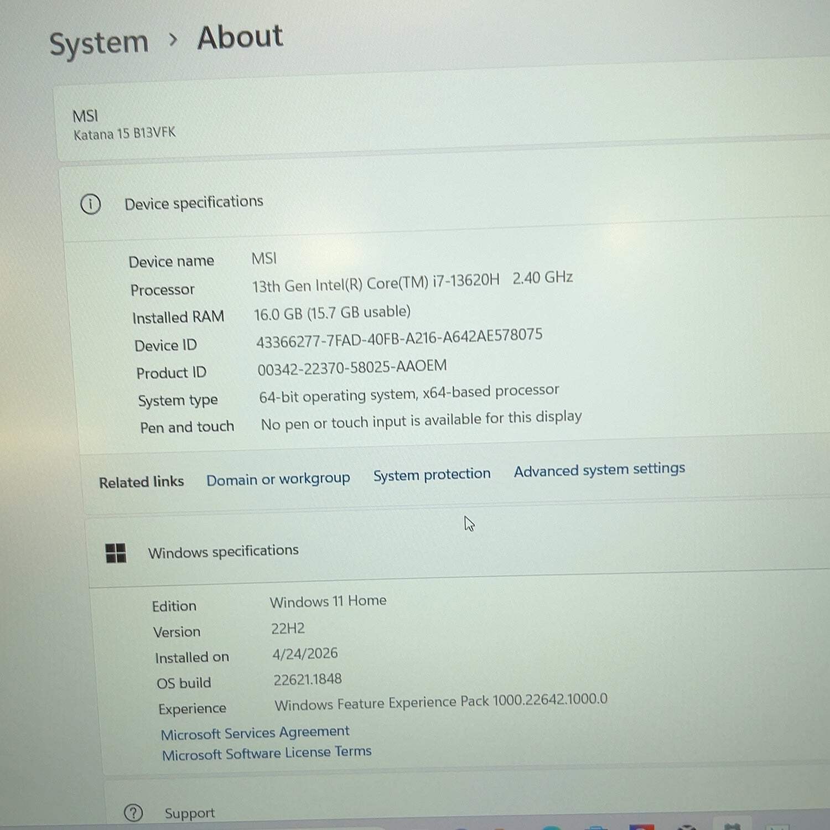Go back to System breadcrumb
Viewport: 830px width, 830px height.
(99, 43)
